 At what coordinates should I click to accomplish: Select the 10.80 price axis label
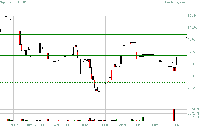192,16
